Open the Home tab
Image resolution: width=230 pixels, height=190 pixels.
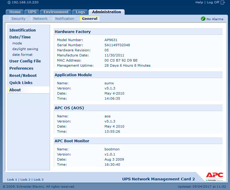click(x=15, y=12)
